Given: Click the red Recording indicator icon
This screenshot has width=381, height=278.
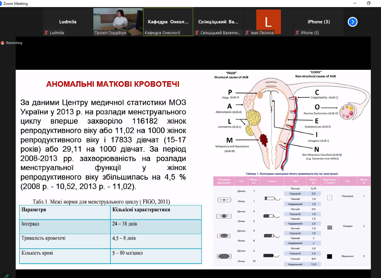Looking at the screenshot, I should (3, 43).
